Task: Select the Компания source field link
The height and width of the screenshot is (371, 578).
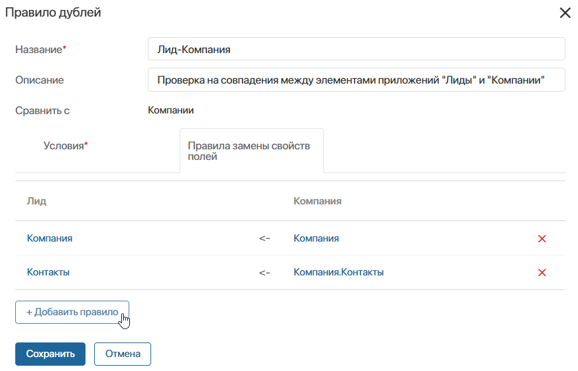Action: 316,238
